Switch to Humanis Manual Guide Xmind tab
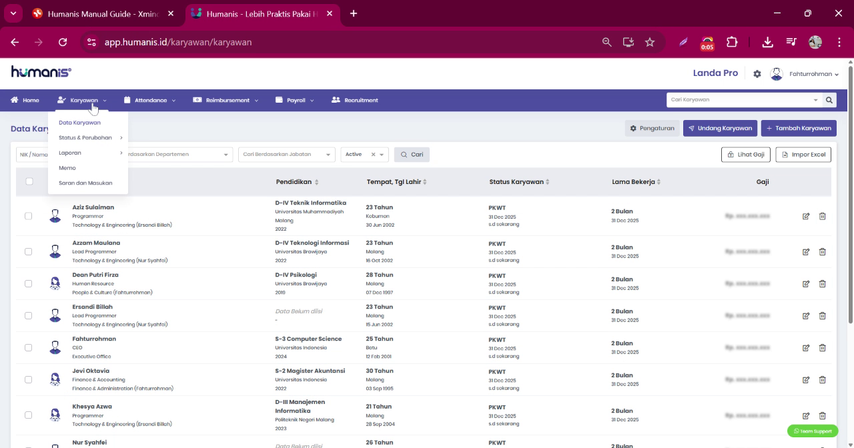This screenshot has width=854, height=448. click(103, 13)
